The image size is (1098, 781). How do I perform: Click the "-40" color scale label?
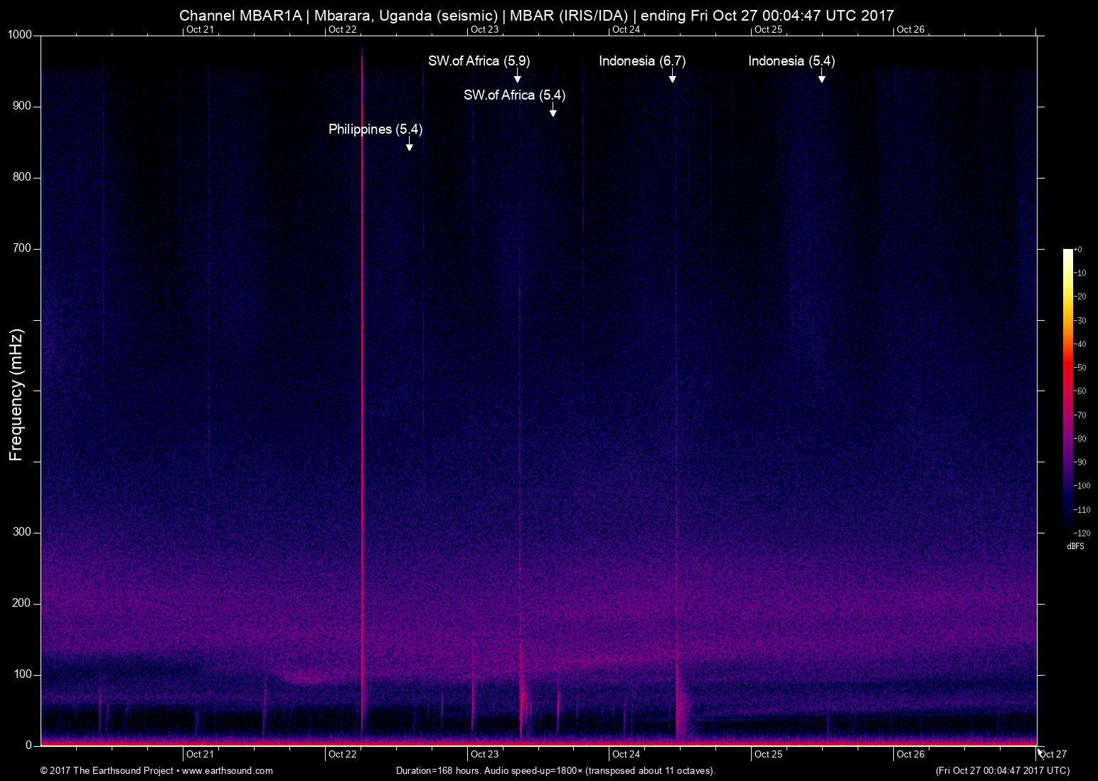click(x=1080, y=344)
